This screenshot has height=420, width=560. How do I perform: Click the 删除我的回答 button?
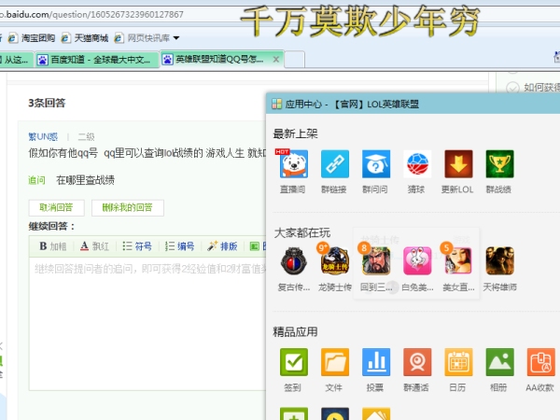click(x=128, y=208)
